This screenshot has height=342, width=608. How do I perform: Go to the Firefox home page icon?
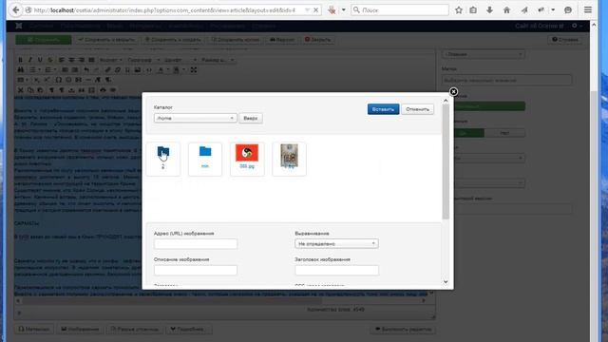tap(506, 10)
